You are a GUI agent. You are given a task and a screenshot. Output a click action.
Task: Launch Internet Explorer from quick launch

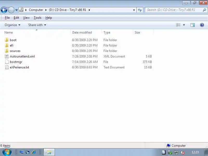[x=34, y=152]
